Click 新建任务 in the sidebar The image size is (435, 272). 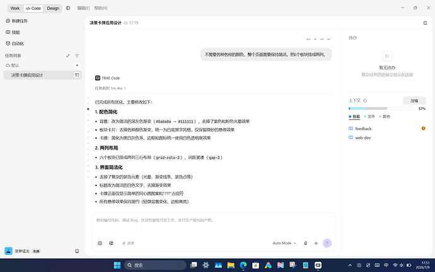pos(16,21)
